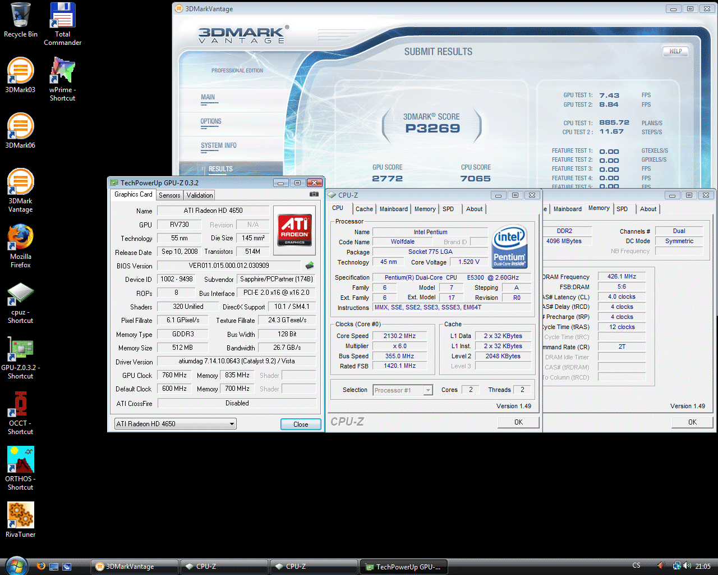Open the Cache tab in front CPU-Z
This screenshot has height=575, width=718.
[x=364, y=209]
